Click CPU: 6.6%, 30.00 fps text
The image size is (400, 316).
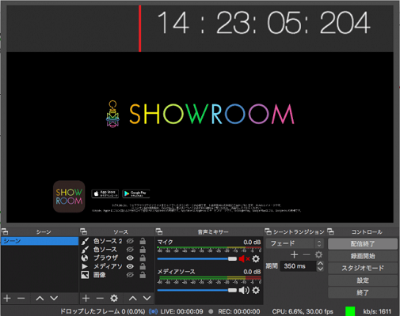pos(303,311)
